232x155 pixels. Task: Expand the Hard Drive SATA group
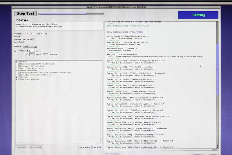(17, 79)
